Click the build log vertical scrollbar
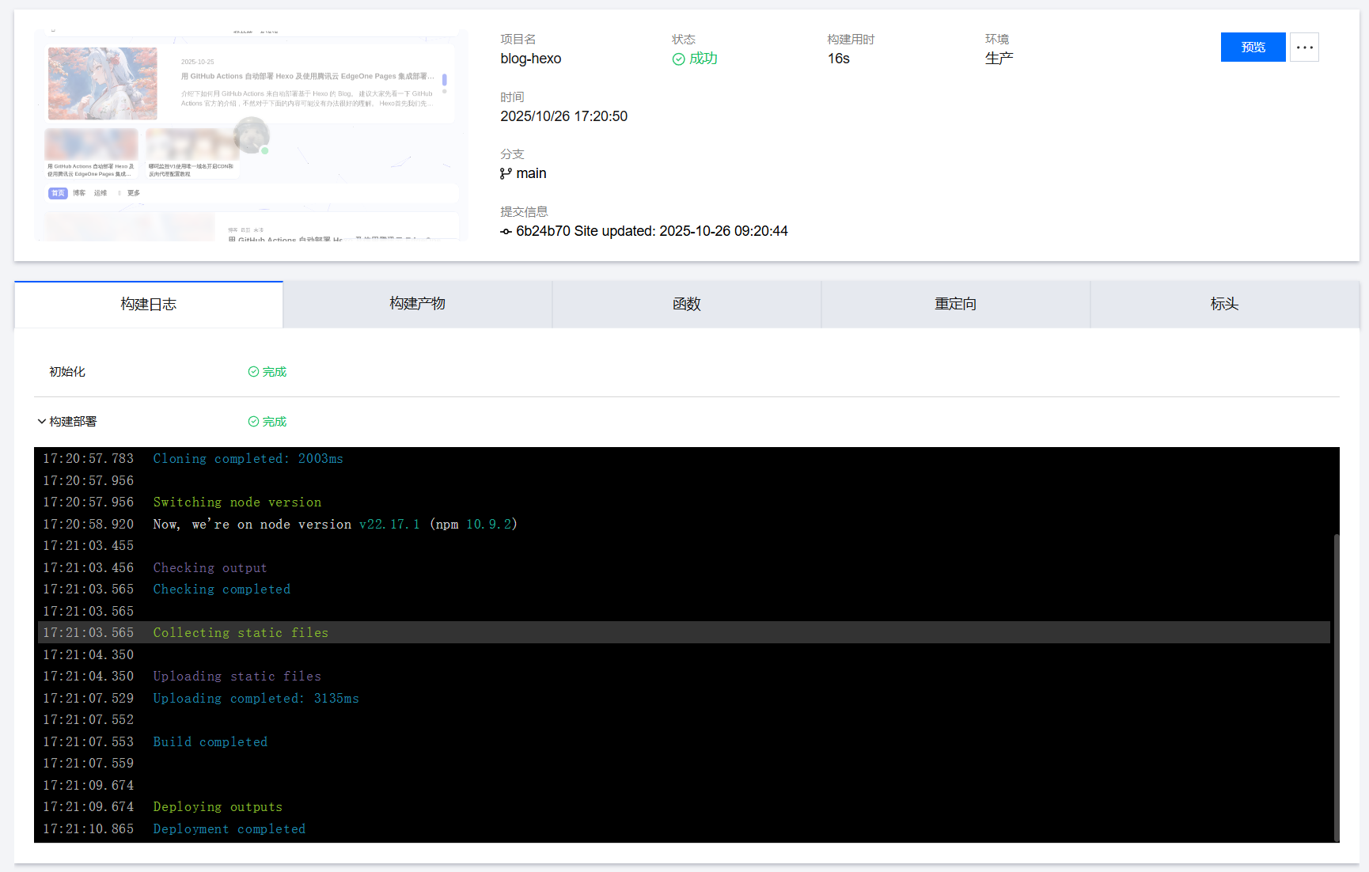Viewport: 1369px width, 872px height. [1336, 687]
